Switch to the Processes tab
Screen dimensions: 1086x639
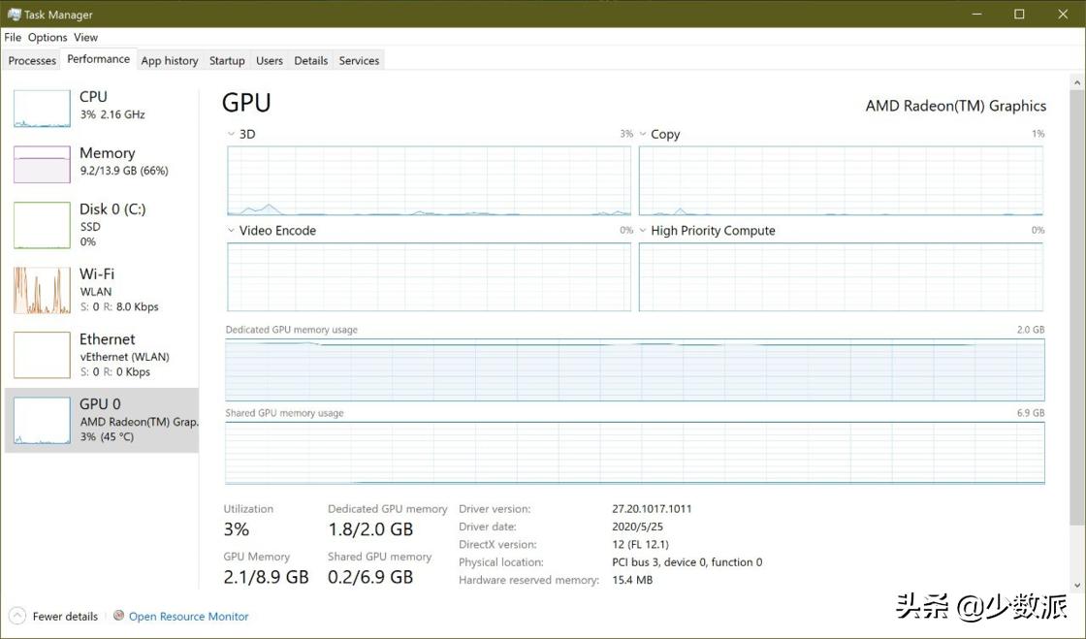[x=32, y=61]
